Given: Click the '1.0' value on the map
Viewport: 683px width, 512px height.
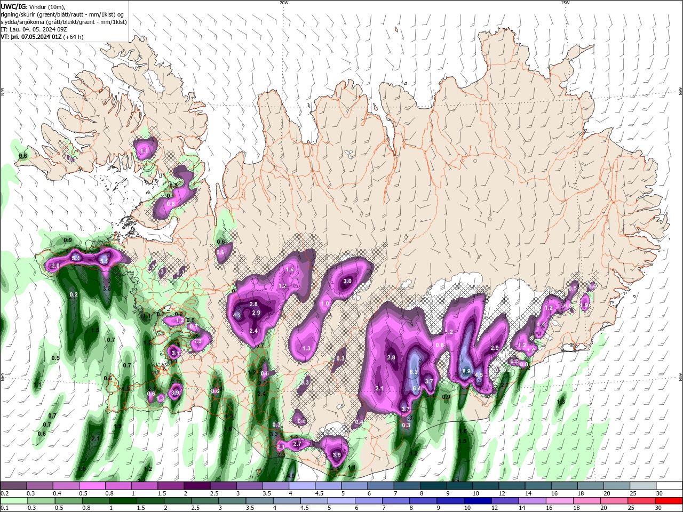Looking at the screenshot, I should coord(325,303).
